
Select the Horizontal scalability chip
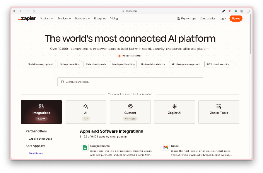point(153,64)
